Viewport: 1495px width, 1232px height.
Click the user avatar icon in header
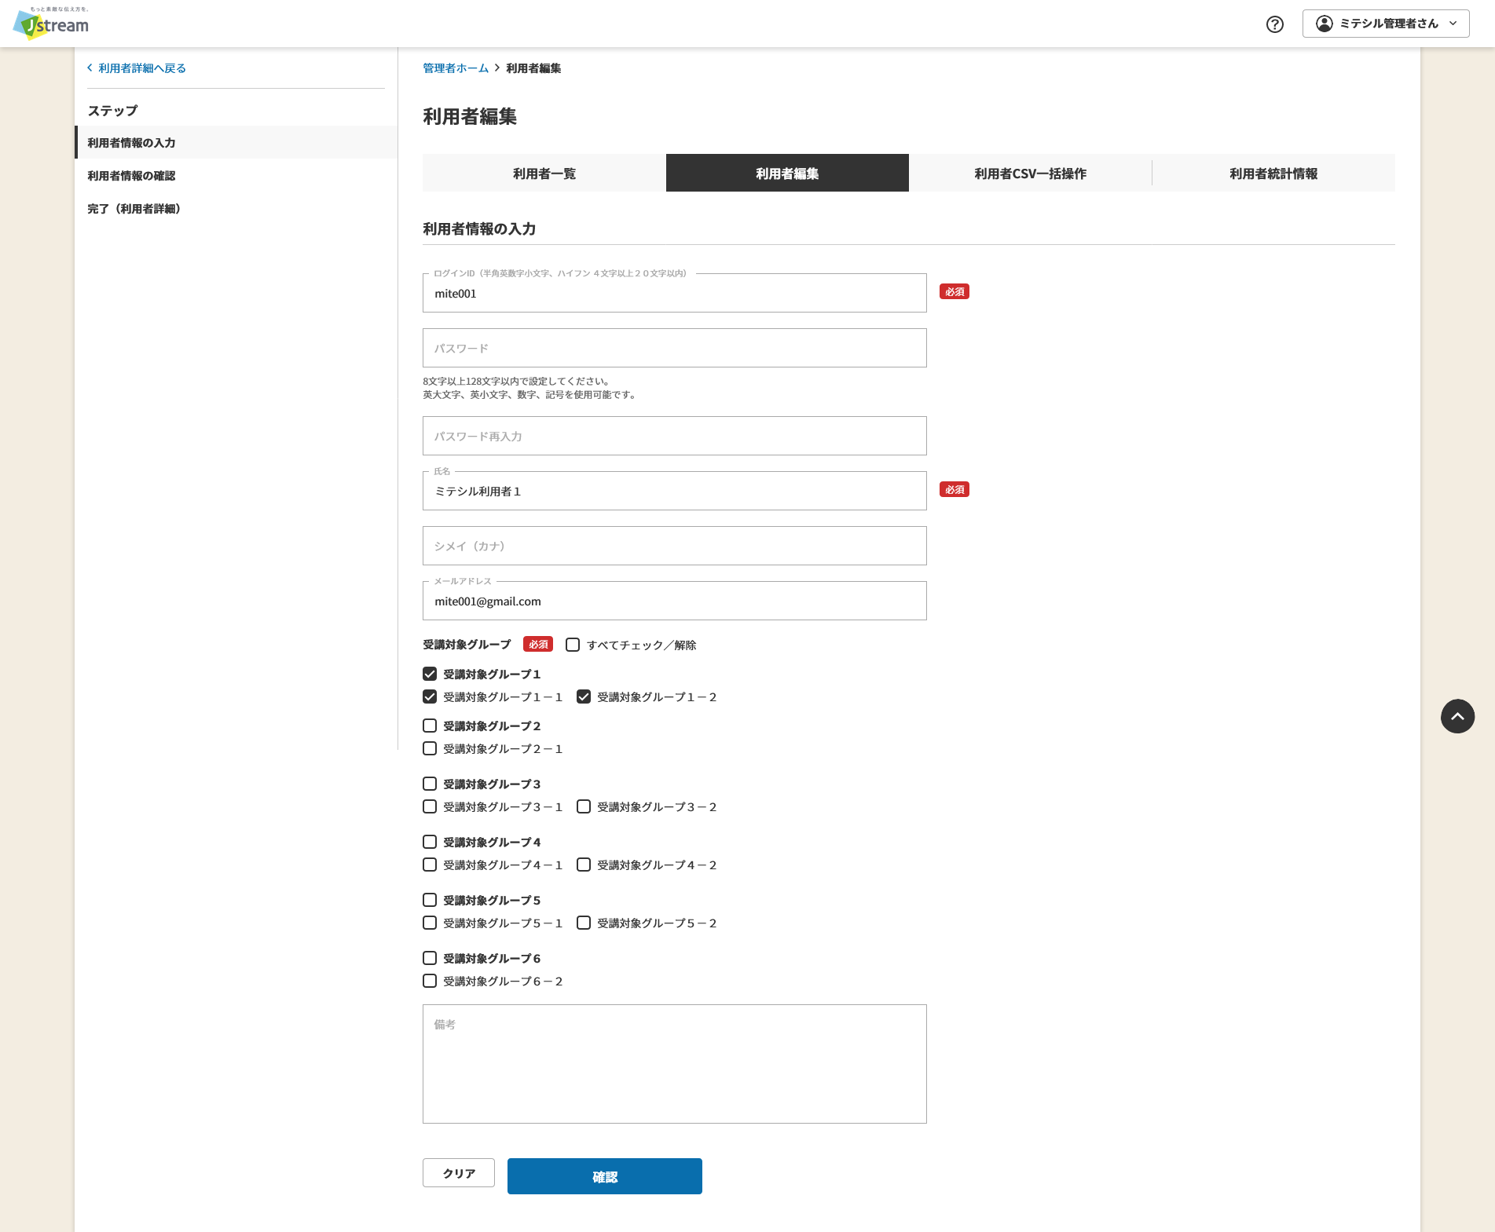pos(1325,24)
